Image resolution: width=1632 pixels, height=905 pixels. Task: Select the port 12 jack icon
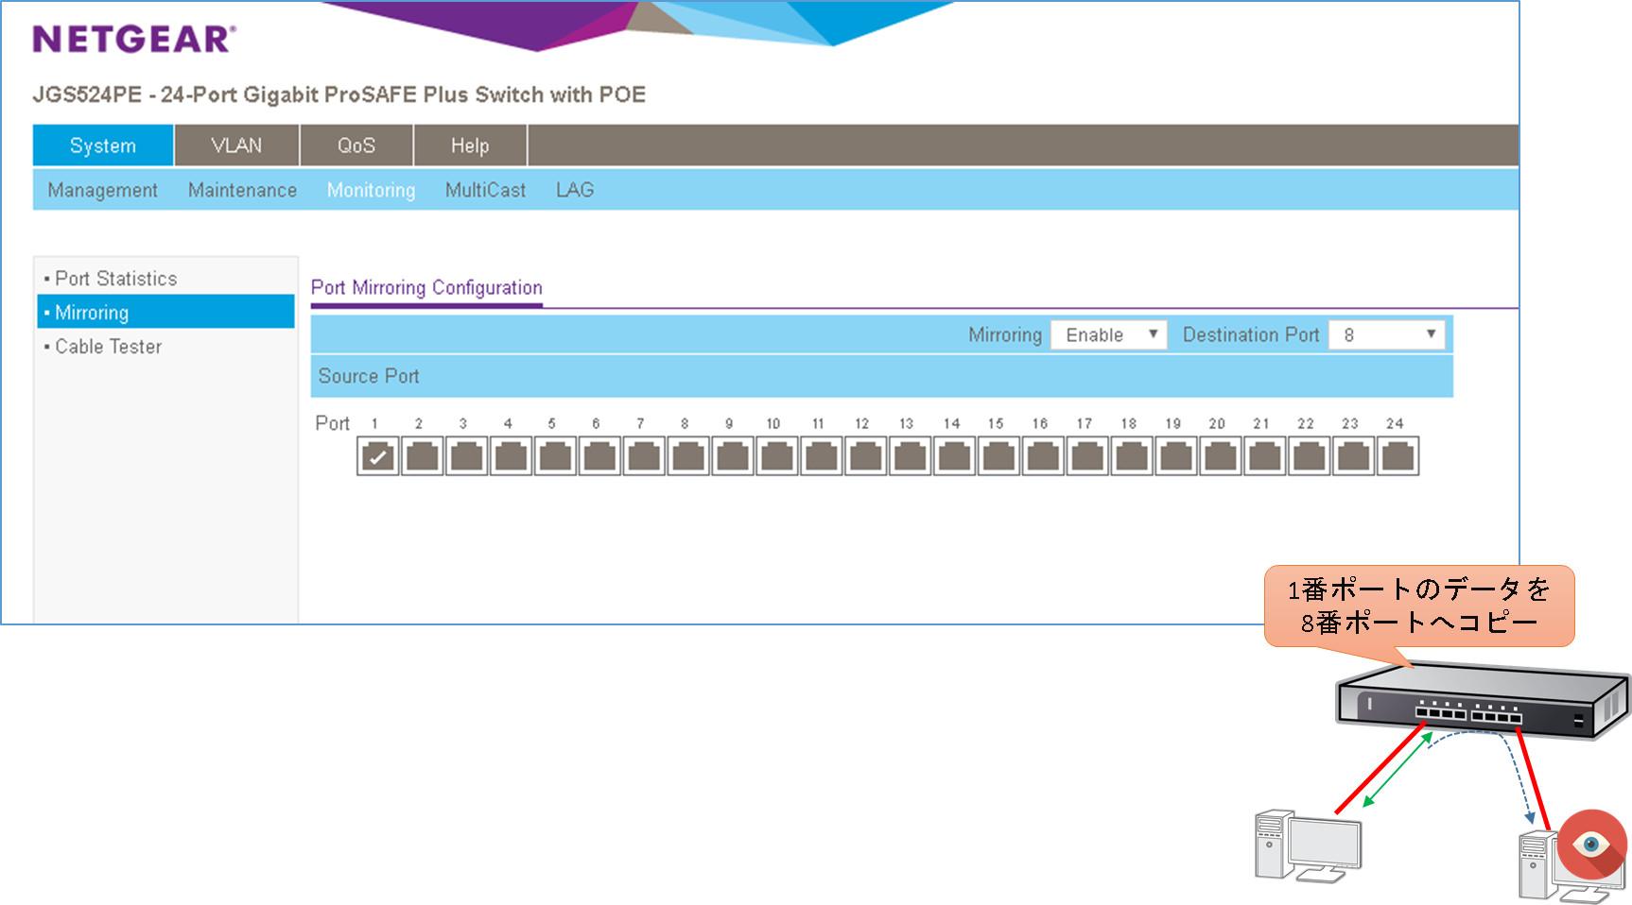(865, 457)
